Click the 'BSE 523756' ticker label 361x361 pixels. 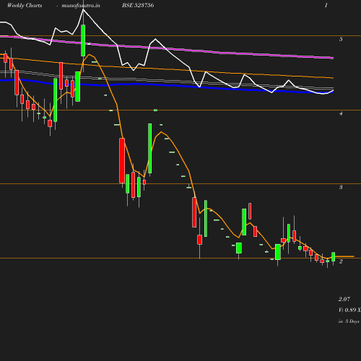coord(138,6)
